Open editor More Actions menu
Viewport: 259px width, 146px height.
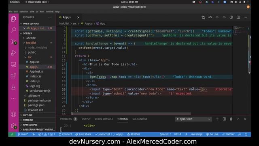(245, 17)
